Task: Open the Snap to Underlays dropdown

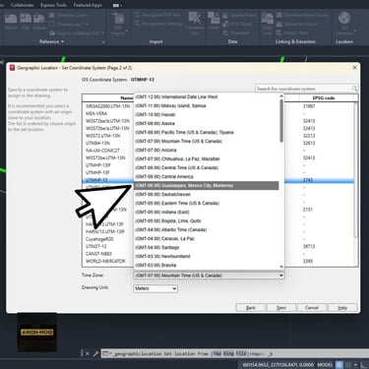Action: tap(77, 32)
